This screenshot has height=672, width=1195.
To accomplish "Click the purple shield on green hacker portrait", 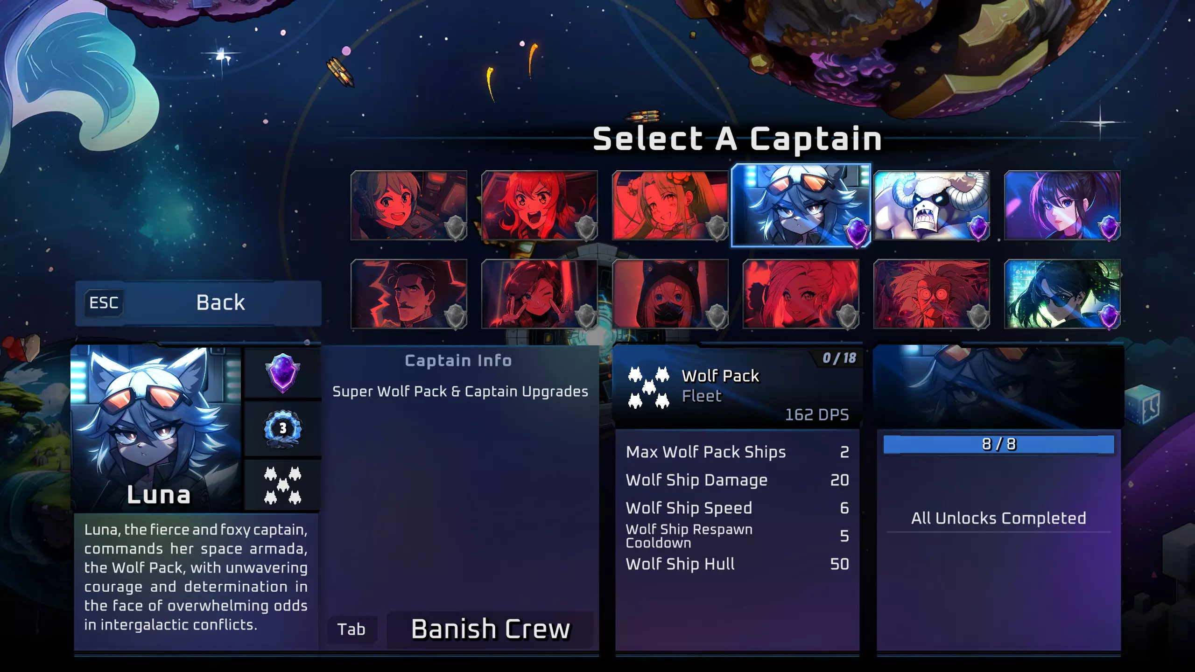I will coord(1109,317).
